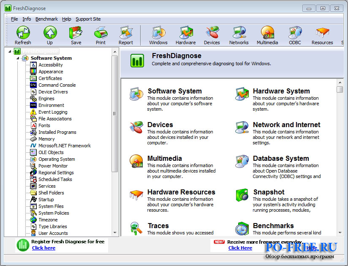
Task: Open Hardware System module icon in main pane
Action: [x=242, y=94]
